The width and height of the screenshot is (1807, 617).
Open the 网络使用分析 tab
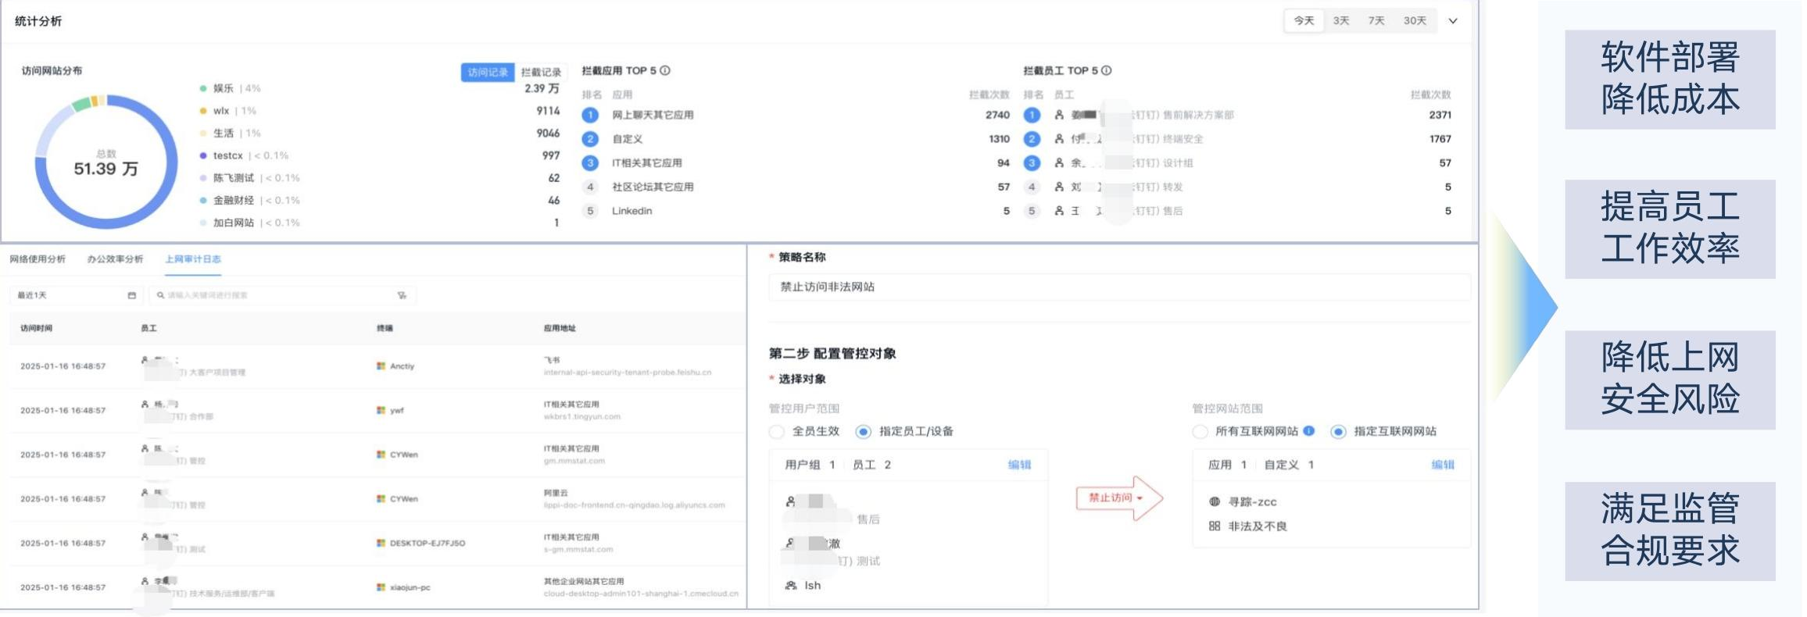point(38,259)
